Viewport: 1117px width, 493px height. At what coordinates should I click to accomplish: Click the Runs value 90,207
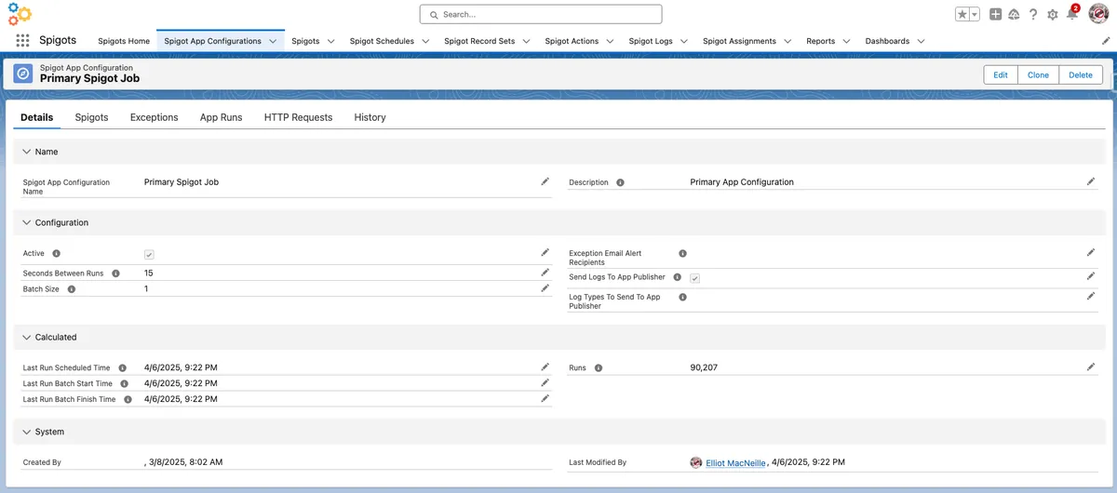point(704,367)
